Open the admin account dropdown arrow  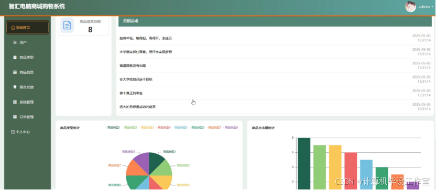pyautogui.click(x=432, y=7)
